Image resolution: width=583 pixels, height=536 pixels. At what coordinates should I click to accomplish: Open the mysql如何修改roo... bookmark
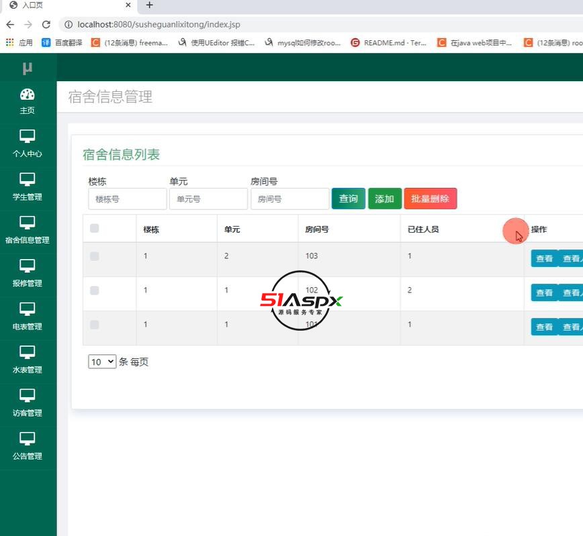tap(303, 43)
